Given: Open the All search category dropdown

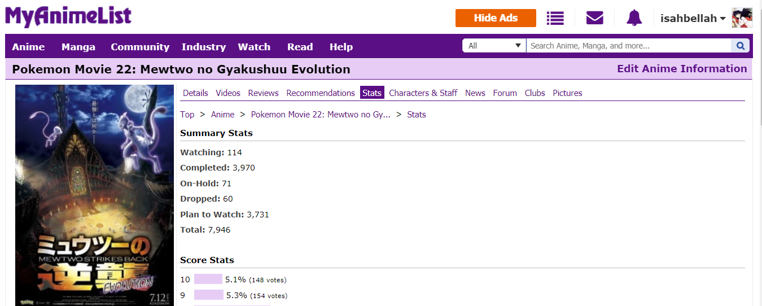Looking at the screenshot, I should (x=494, y=46).
